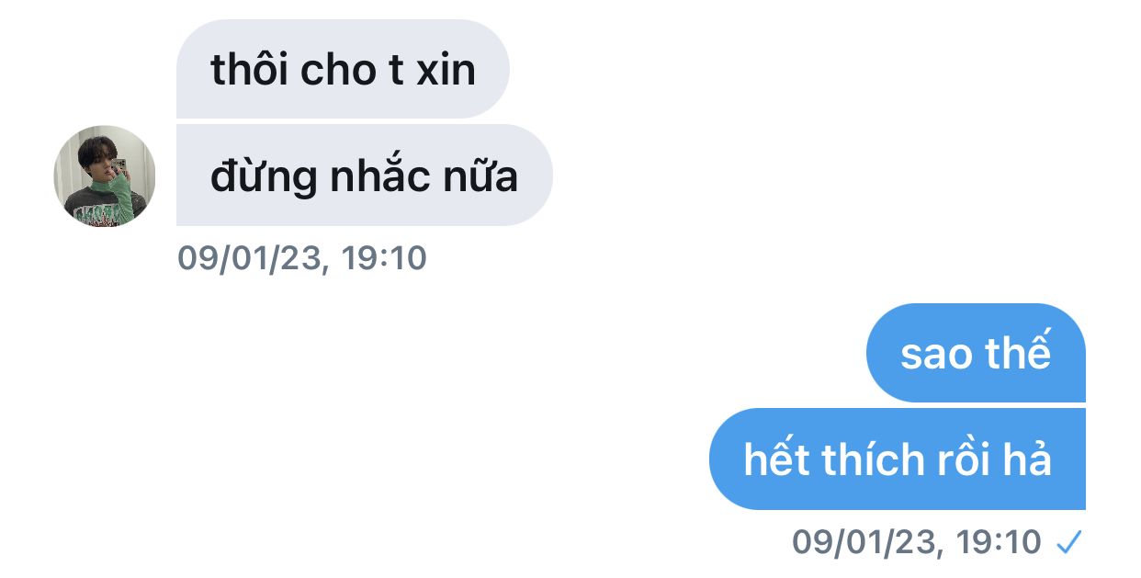Click the blue read-receipt checkmark icon

click(1068, 543)
